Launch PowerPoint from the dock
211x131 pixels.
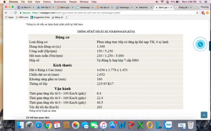click(x=131, y=125)
